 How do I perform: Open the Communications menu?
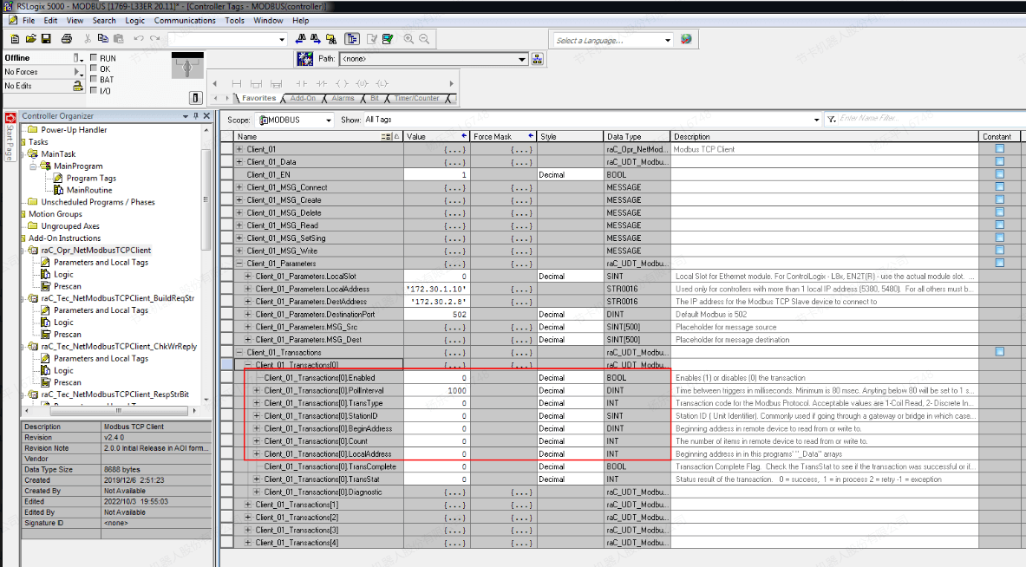(185, 20)
